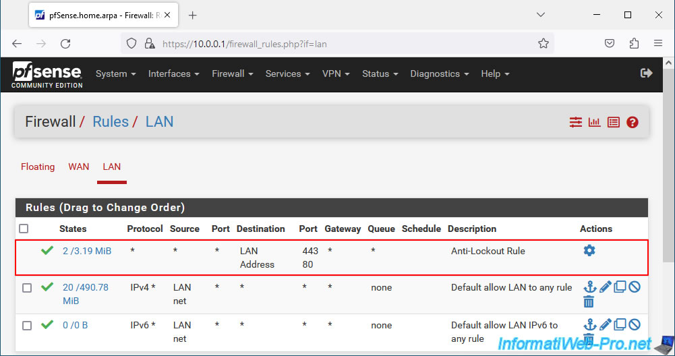Screen dimensions: 675x356
Task: Select the pfSense.home.arpa browser tab
Action: point(103,15)
